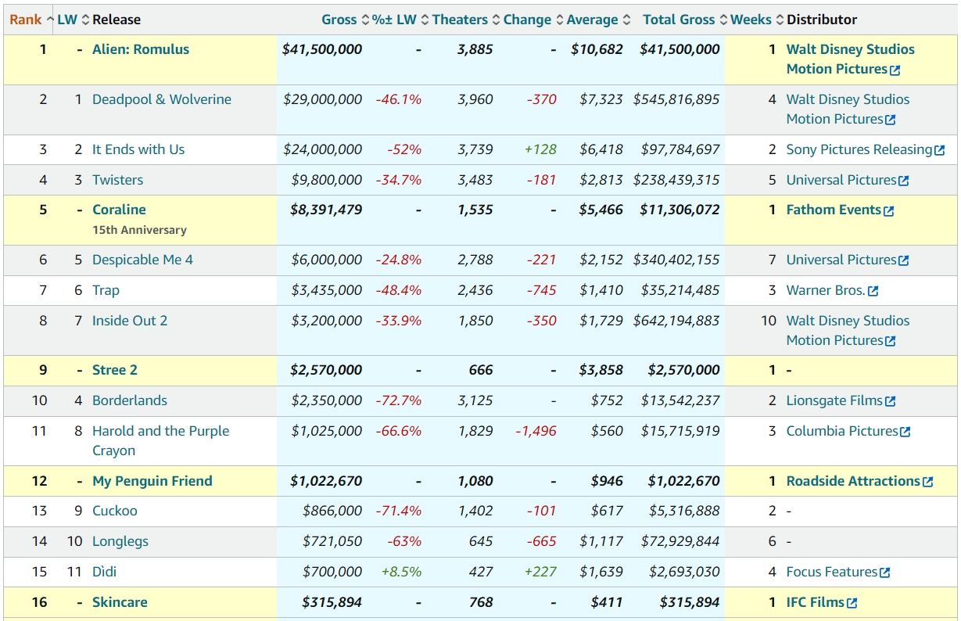Click Coraline total gross $11,306,072
The width and height of the screenshot is (961, 621).
point(680,210)
